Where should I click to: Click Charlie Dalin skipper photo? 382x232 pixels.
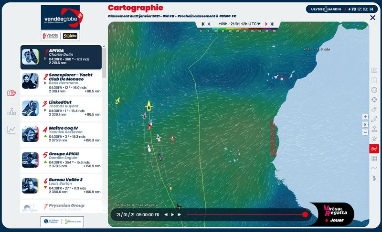click(x=30, y=57)
